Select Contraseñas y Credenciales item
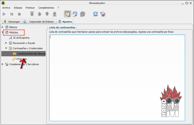Image resolution: width=194 pixels, height=125 pixels. [x=28, y=48]
